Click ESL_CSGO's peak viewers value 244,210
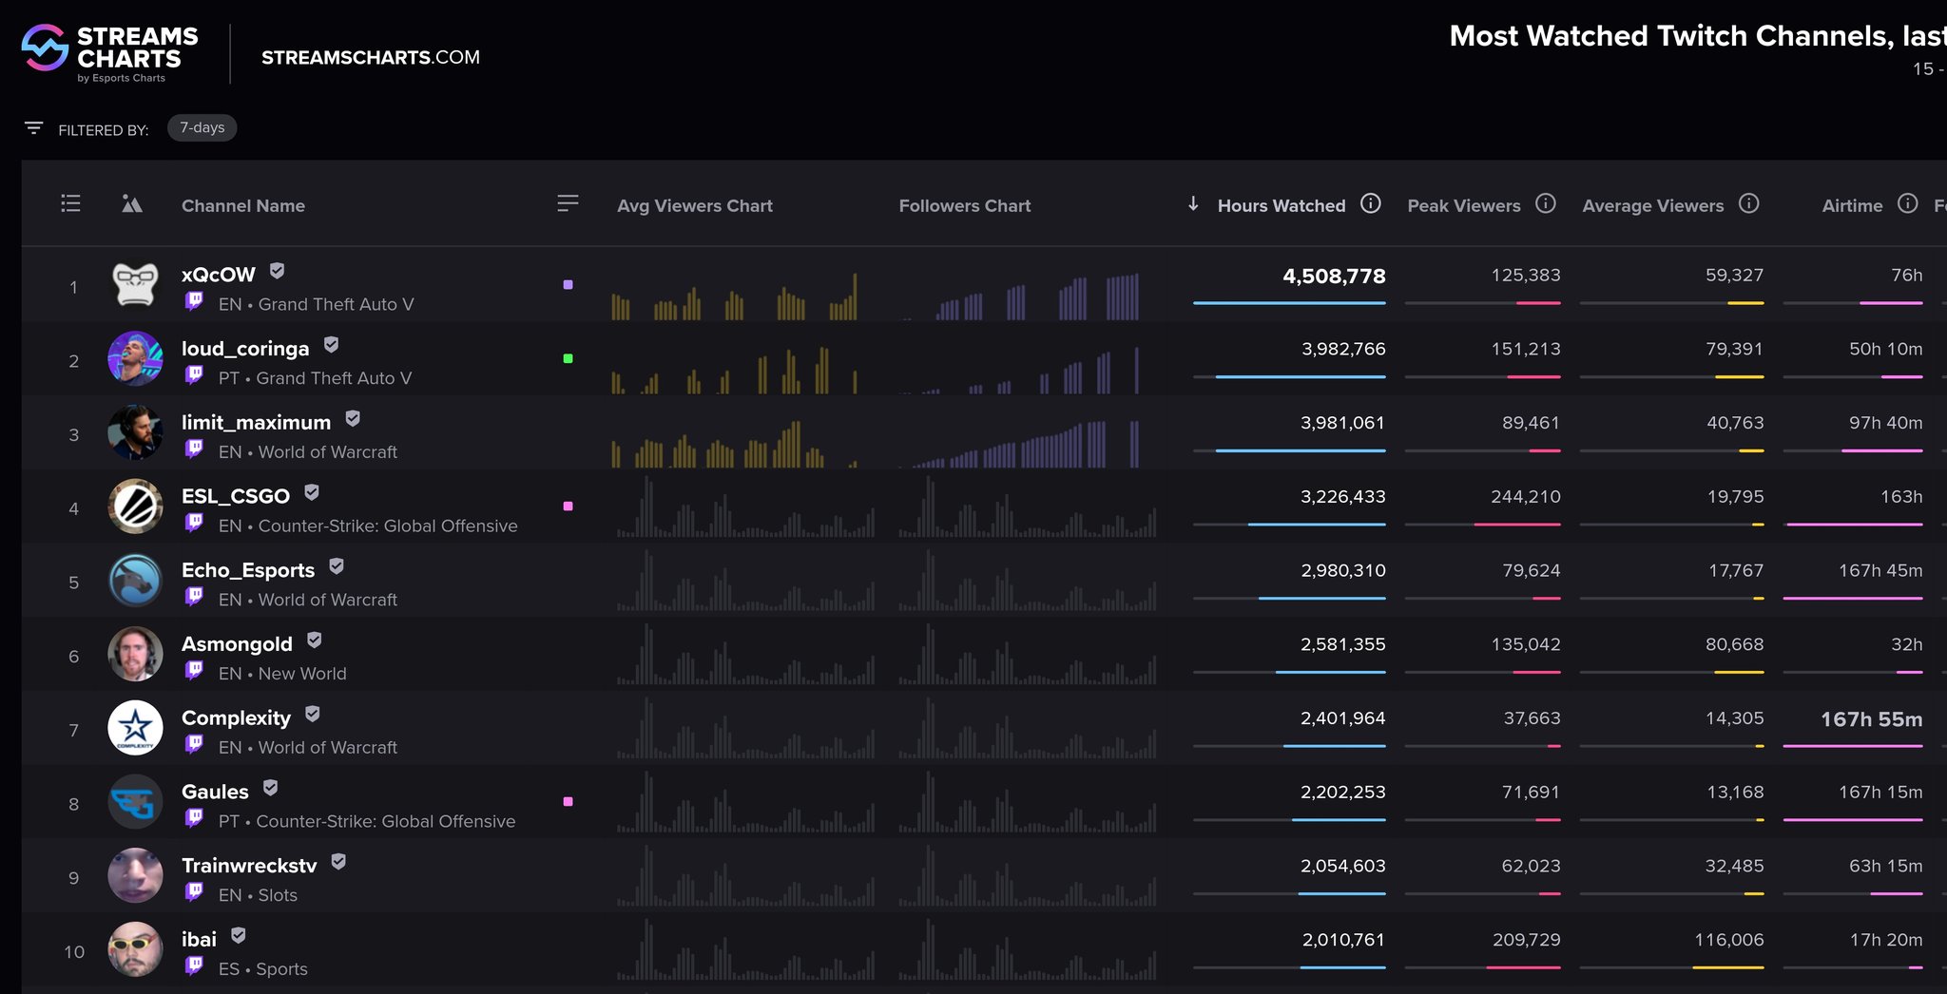 coord(1526,496)
